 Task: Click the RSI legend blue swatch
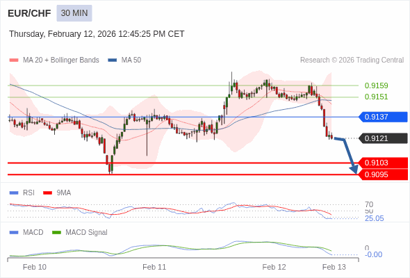[14, 193]
